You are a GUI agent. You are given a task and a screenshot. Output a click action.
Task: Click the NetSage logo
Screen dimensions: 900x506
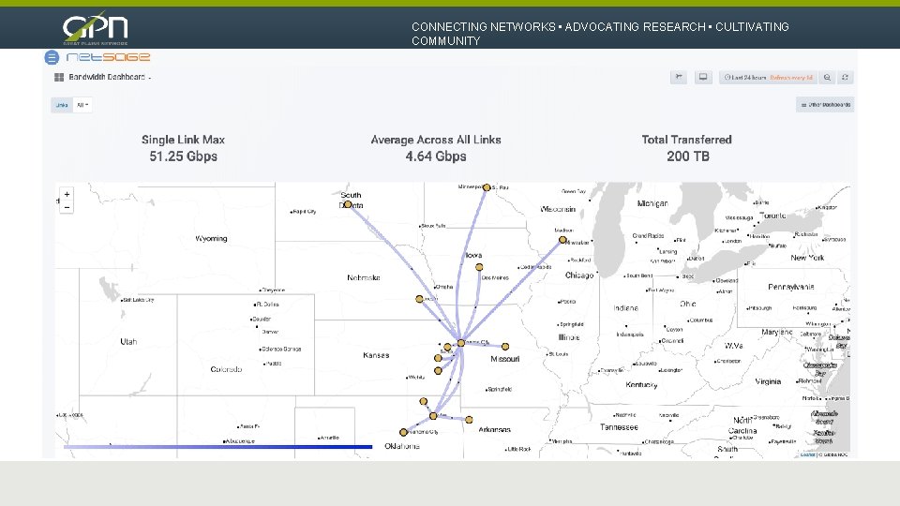(108, 57)
